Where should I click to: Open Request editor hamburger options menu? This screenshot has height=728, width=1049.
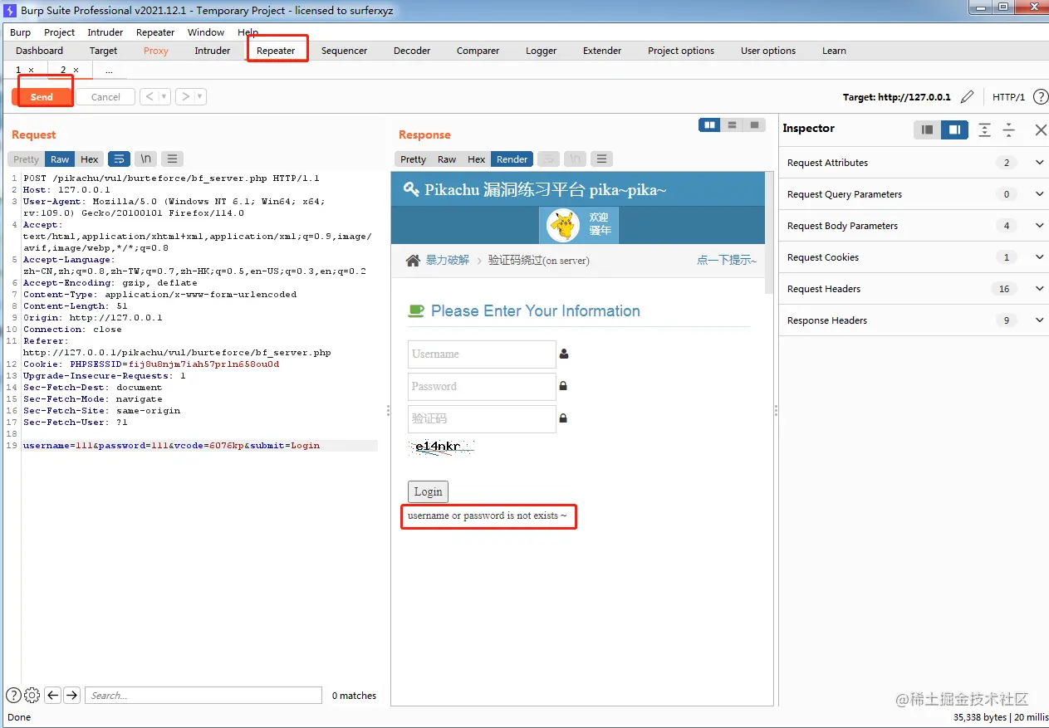coord(172,159)
